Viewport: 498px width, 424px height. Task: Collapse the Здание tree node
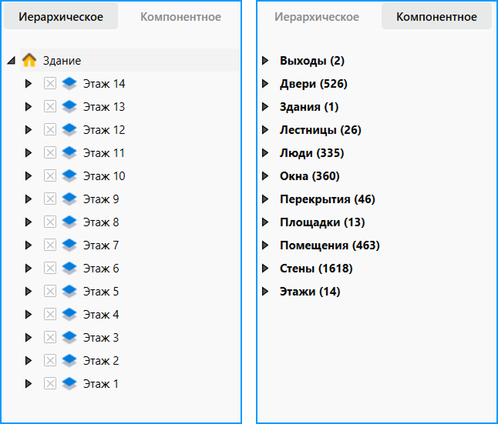pyautogui.click(x=12, y=60)
